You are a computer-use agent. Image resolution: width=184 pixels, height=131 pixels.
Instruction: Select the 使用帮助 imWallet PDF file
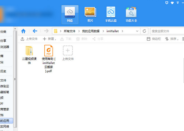(49, 59)
